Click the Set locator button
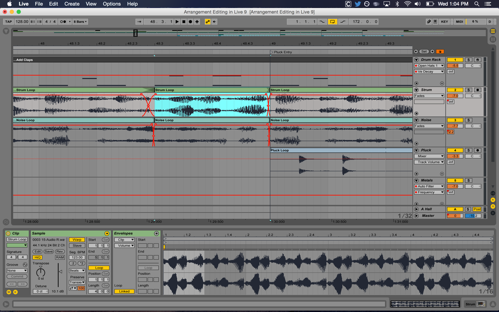This screenshot has width=499, height=312. pyautogui.click(x=424, y=51)
